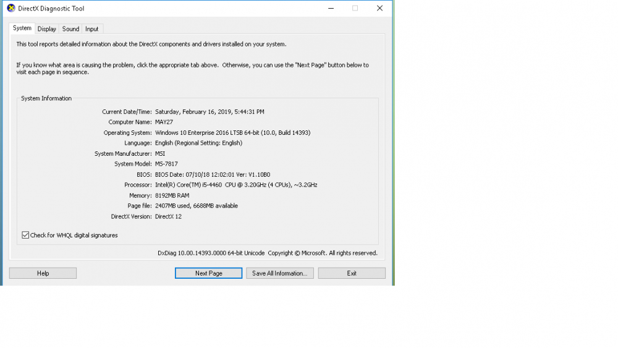Uncheck Check for WHQL digital signatures
This screenshot has width=618, height=348.
tap(25, 235)
